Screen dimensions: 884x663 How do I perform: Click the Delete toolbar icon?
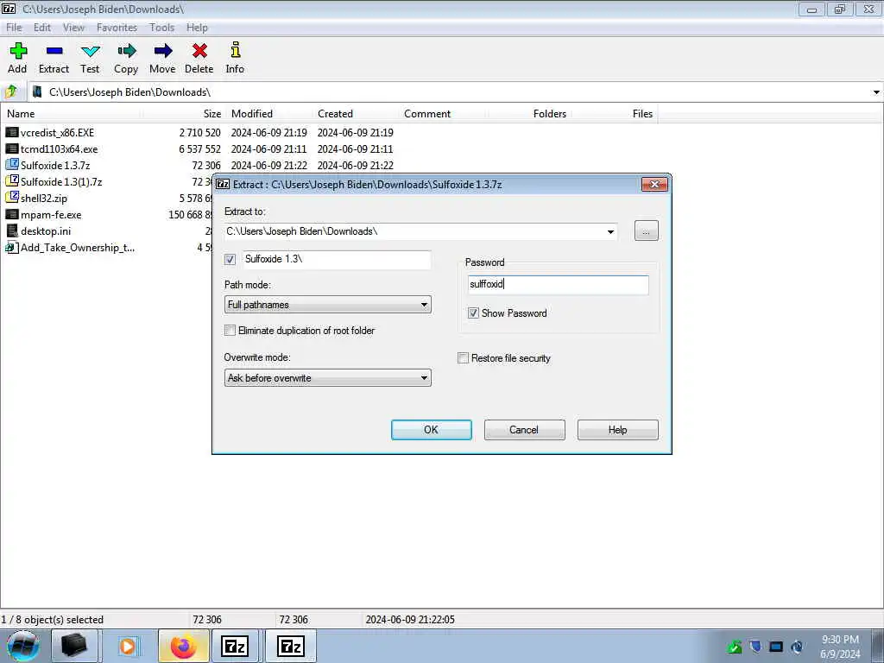[199, 51]
